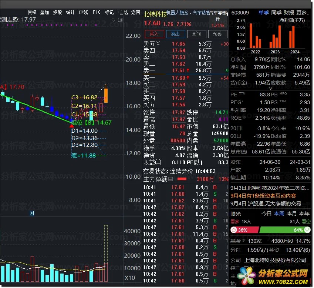Viewport: 314px width, 288px height.
Task: Expand the chevron below 货币金 row
Action: [x=271, y=89]
